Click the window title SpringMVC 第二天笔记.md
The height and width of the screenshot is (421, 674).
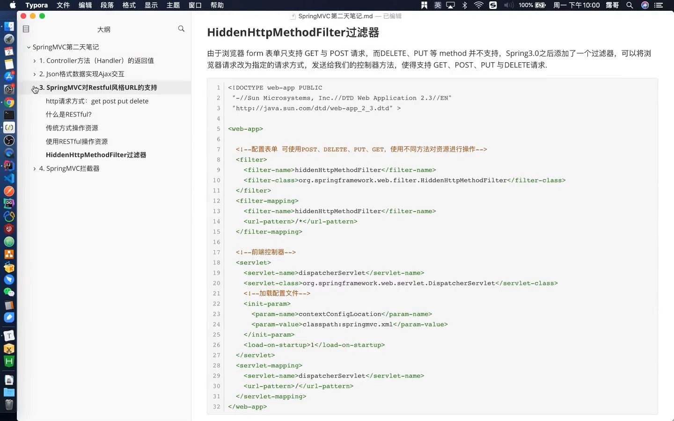(x=336, y=16)
